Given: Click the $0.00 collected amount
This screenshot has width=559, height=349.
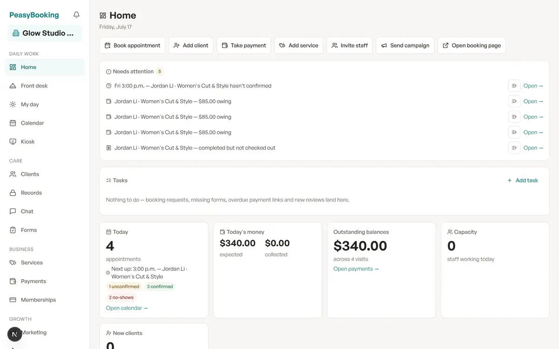Looking at the screenshot, I should [277, 243].
